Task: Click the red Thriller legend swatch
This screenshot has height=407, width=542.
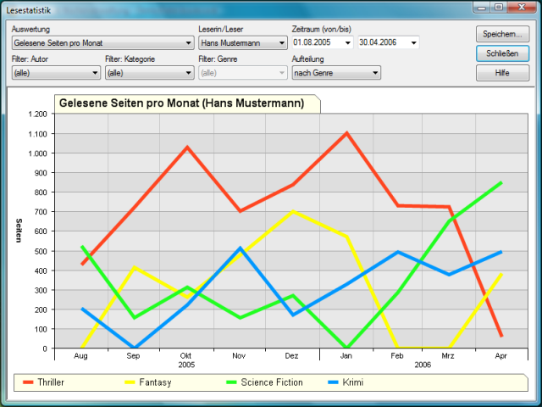Action: click(29, 383)
